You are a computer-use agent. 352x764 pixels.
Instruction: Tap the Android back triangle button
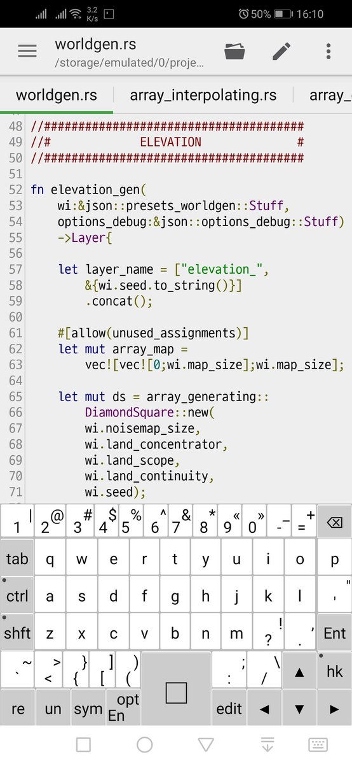(206, 744)
